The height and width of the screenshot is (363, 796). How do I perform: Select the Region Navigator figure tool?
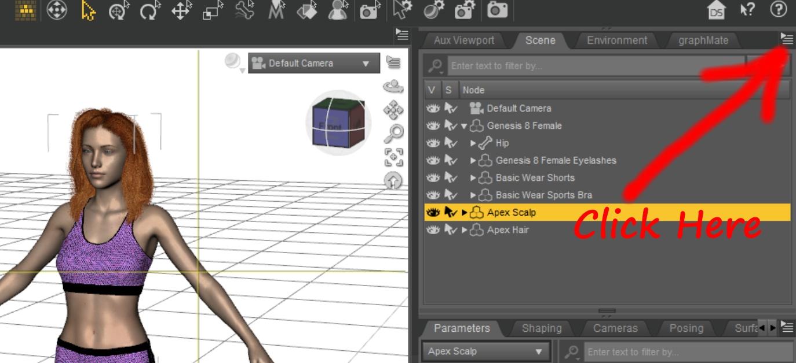pos(338,10)
